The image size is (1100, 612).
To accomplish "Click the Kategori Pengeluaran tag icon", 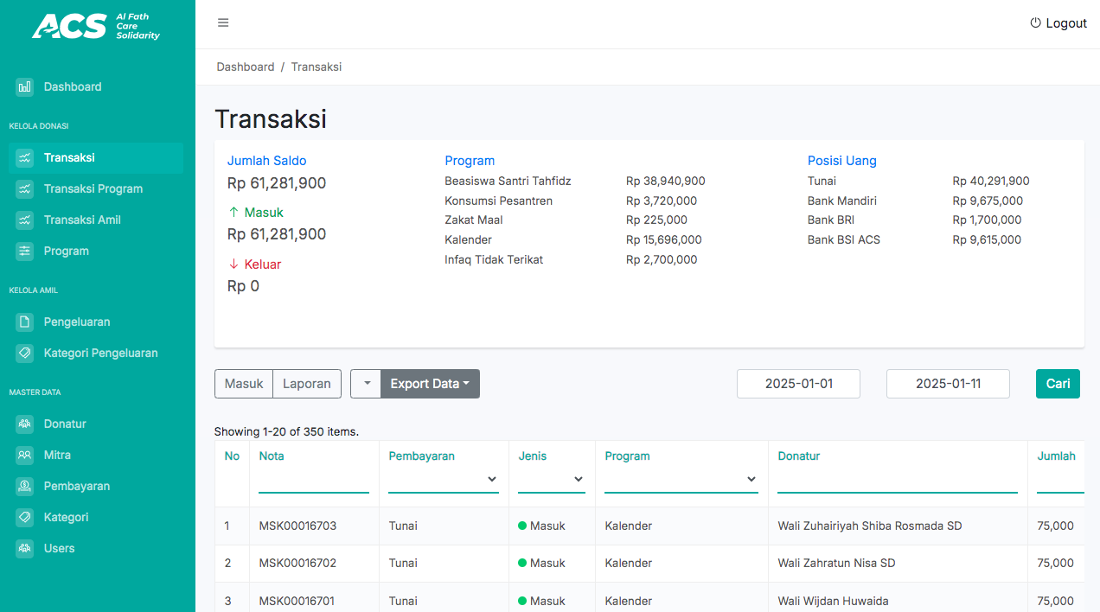I will 25,353.
